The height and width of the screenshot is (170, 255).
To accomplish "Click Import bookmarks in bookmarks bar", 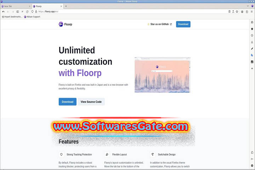I will click(12, 17).
